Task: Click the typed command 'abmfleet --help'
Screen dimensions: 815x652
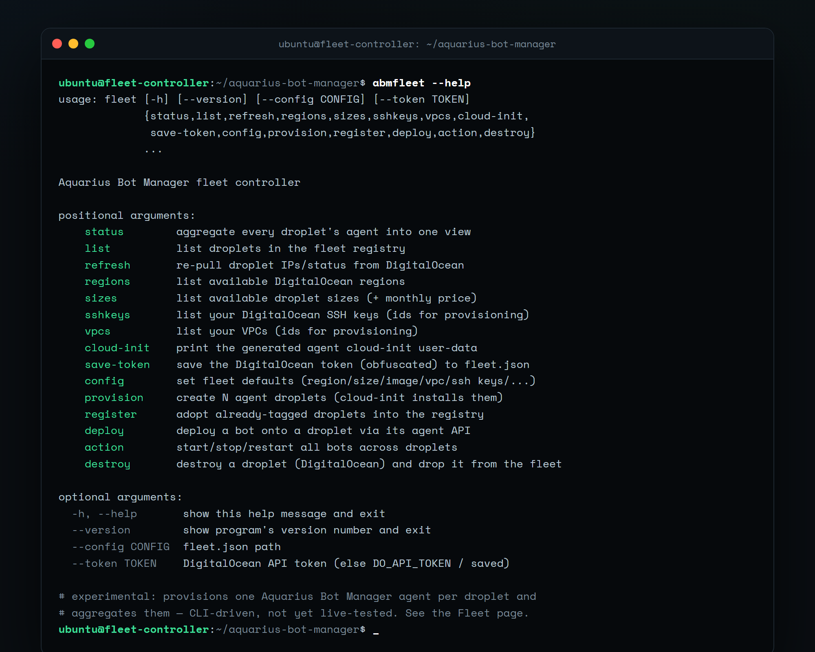Action: [421, 83]
